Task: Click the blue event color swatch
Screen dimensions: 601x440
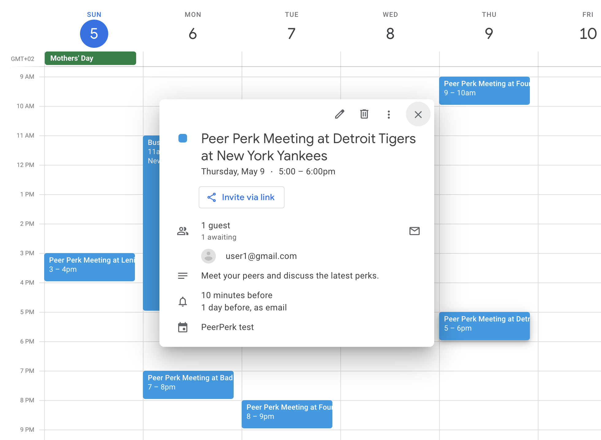Action: point(183,138)
